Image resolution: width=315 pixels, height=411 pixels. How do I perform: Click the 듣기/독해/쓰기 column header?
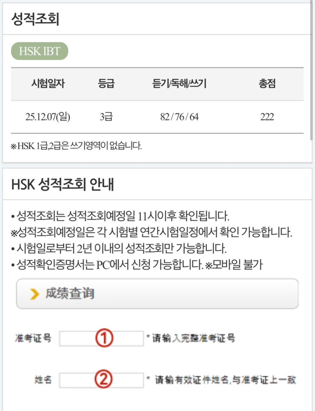[179, 84]
